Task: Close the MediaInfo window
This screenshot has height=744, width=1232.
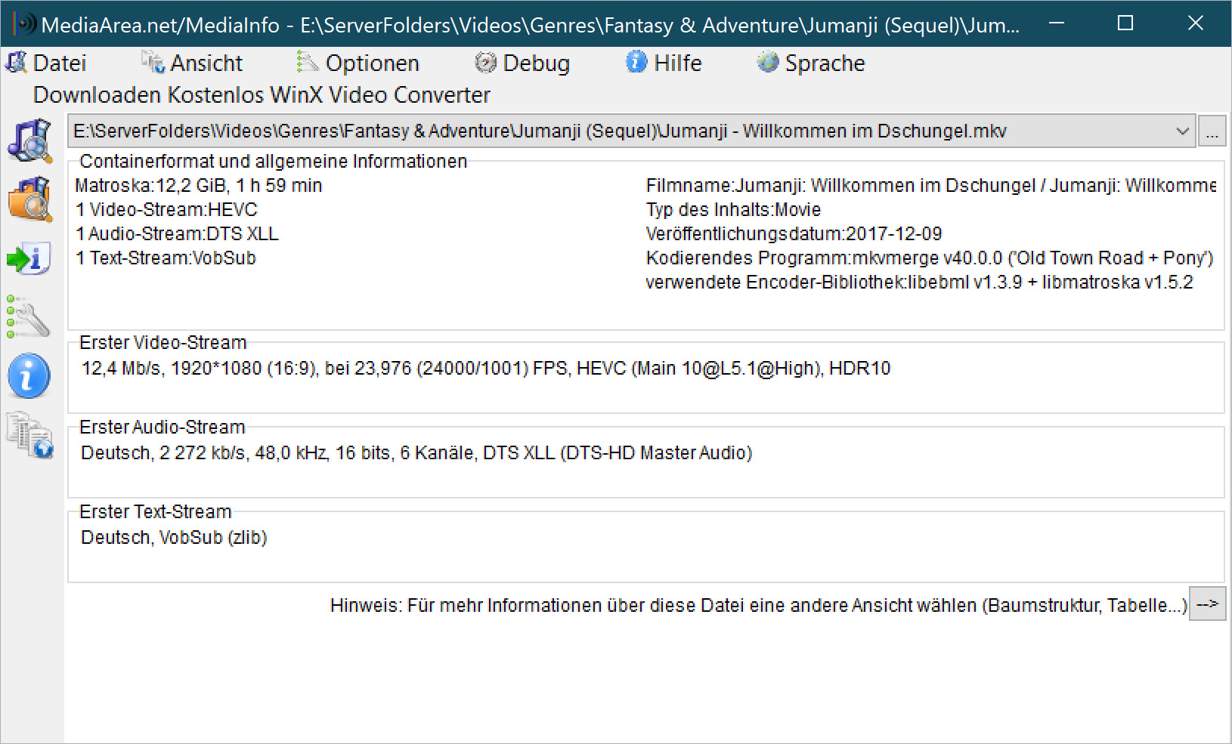Action: point(1195,23)
